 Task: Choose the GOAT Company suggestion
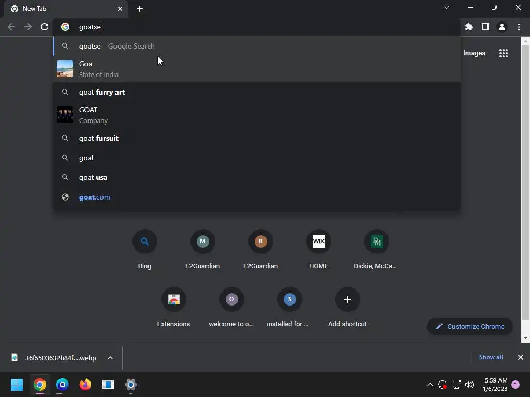click(x=257, y=115)
